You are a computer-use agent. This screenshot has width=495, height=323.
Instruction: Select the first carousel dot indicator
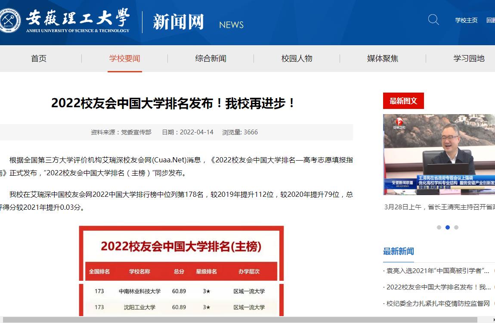439,227
